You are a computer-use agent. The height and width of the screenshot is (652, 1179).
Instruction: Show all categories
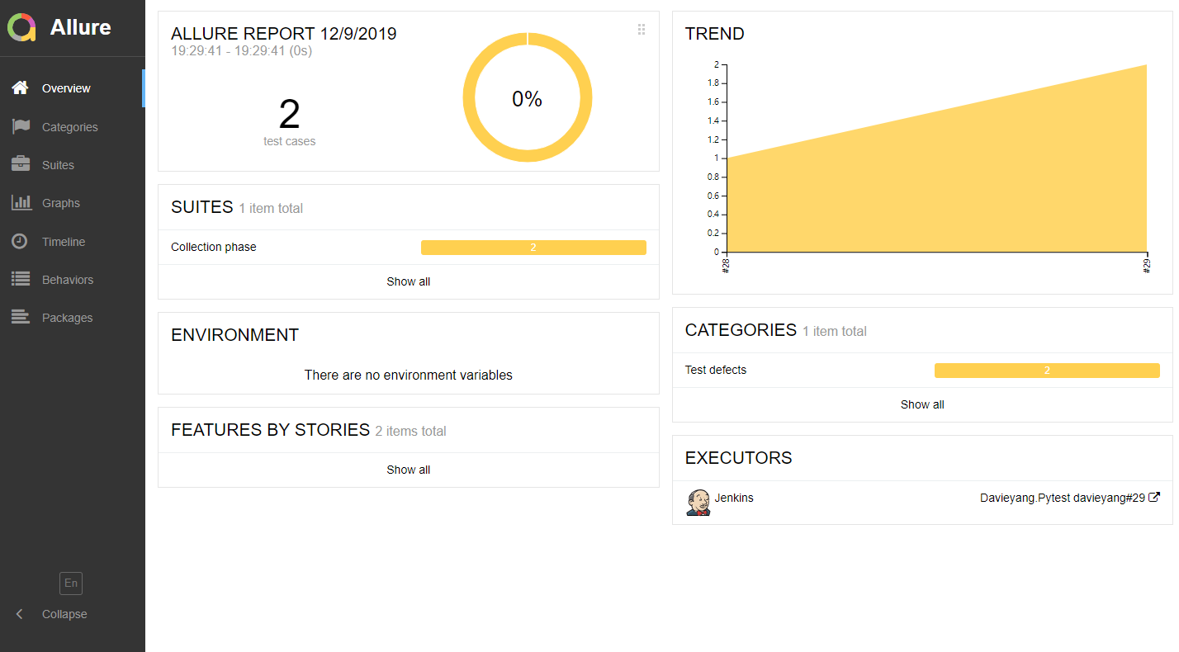pos(922,404)
